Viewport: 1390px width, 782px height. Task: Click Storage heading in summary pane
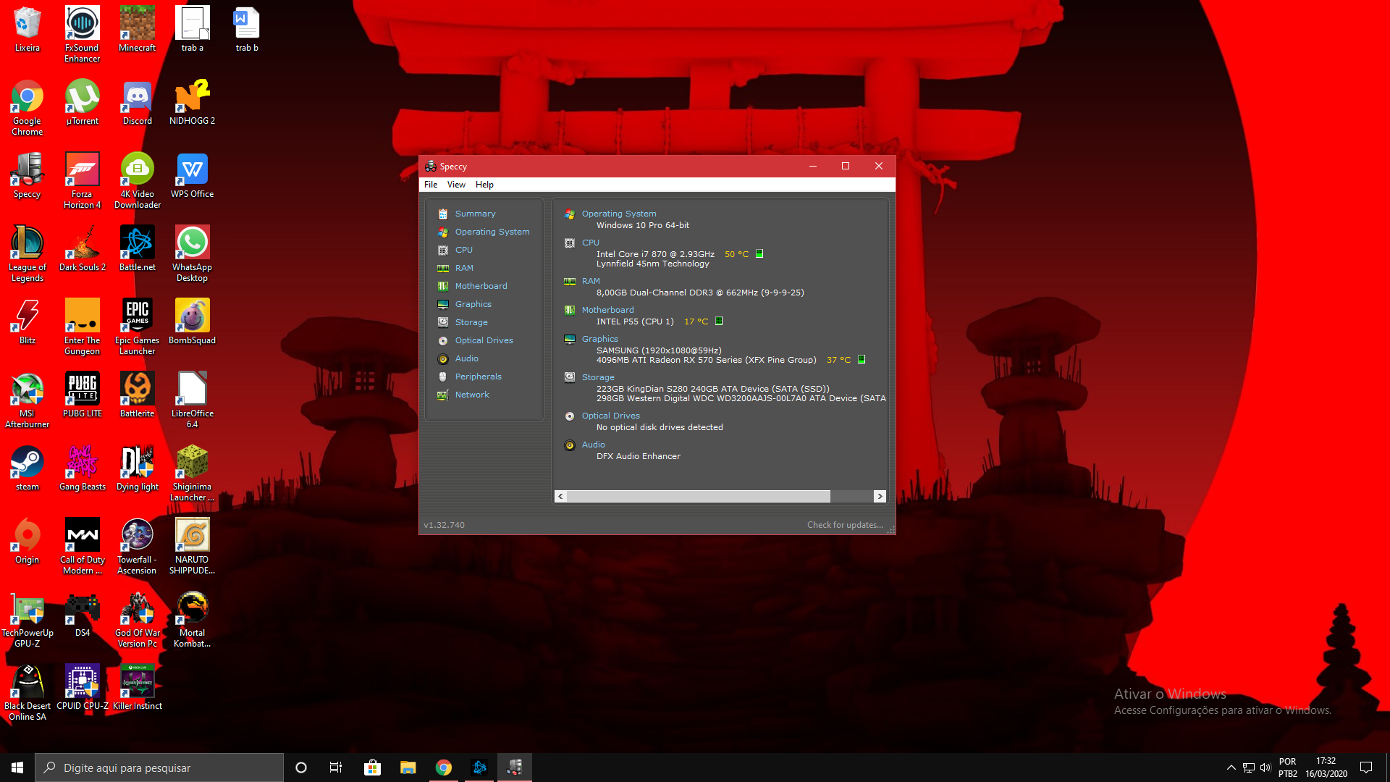tap(598, 377)
